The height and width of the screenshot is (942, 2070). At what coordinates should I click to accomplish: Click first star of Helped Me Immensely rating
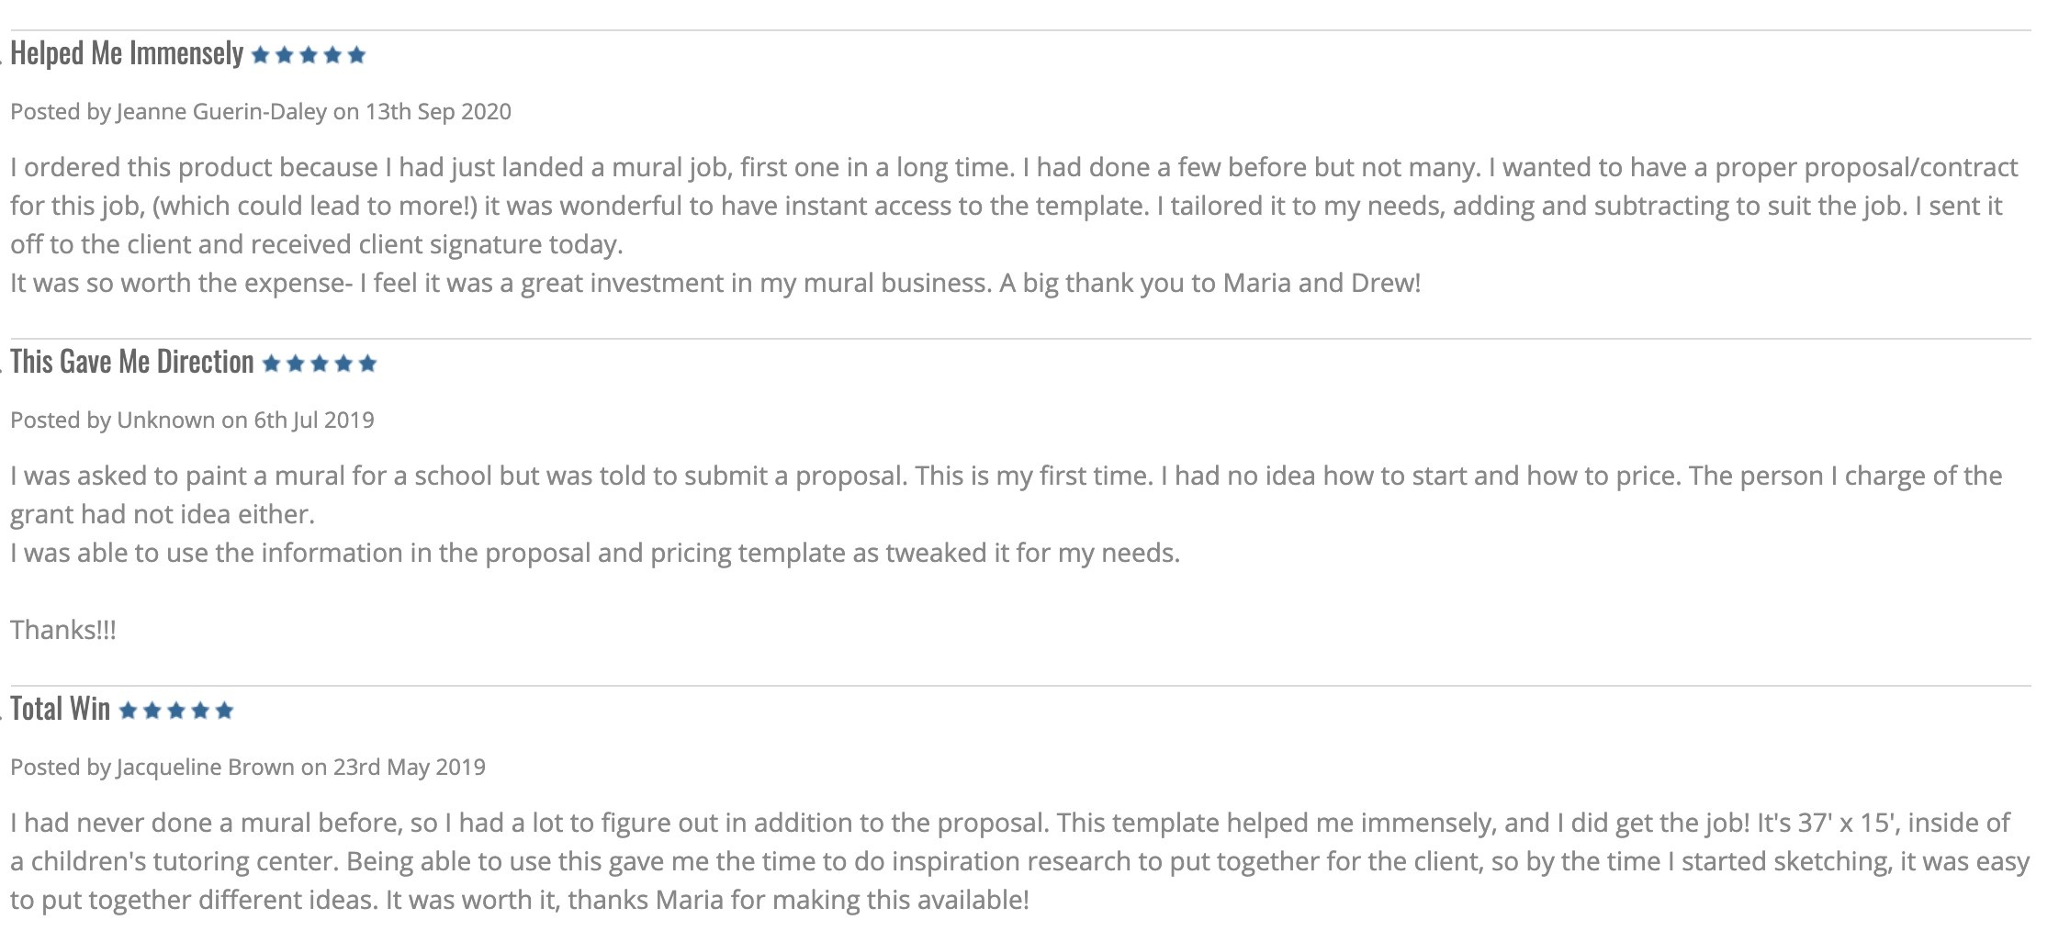[261, 56]
